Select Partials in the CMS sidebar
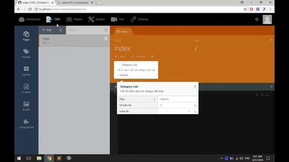The image size is (289, 162). click(x=26, y=54)
